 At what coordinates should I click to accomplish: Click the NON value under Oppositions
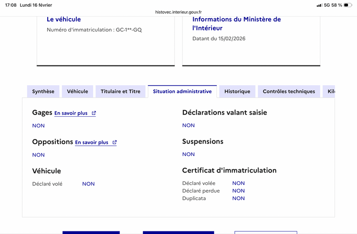pyautogui.click(x=38, y=155)
